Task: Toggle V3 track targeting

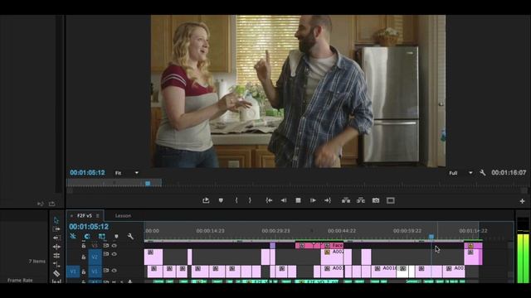Action: (x=95, y=246)
